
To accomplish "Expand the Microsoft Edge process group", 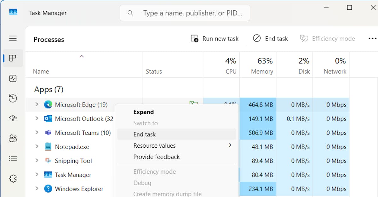I will click(x=37, y=105).
